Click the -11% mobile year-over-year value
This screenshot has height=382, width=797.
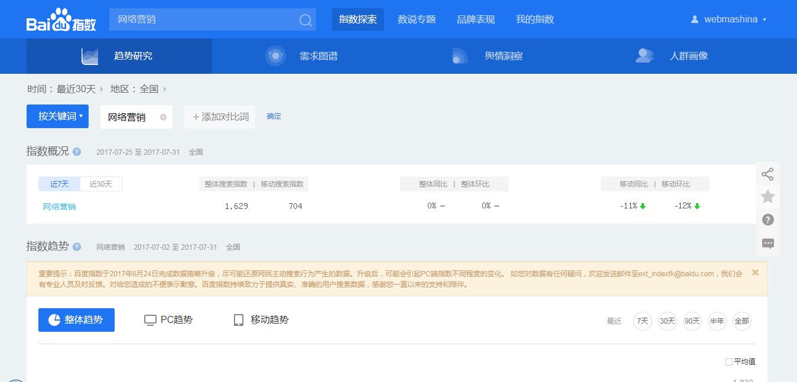pyautogui.click(x=629, y=206)
